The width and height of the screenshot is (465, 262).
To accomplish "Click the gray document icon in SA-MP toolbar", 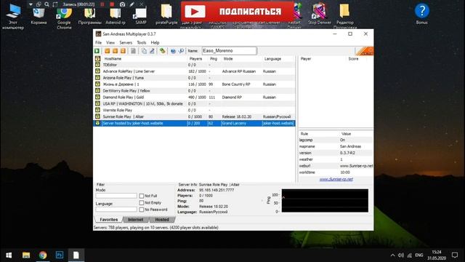I will pyautogui.click(x=134, y=51).
